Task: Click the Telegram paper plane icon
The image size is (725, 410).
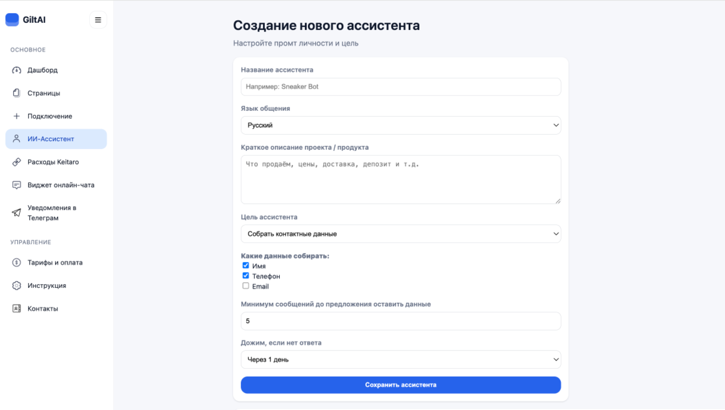Action: click(16, 213)
